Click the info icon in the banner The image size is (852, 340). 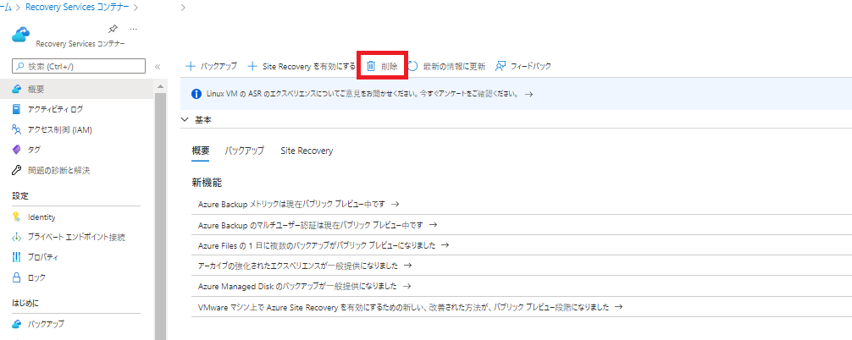(x=196, y=94)
